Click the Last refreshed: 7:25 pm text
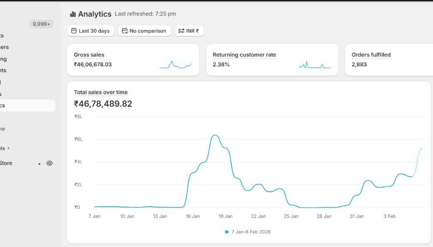 pyautogui.click(x=145, y=14)
